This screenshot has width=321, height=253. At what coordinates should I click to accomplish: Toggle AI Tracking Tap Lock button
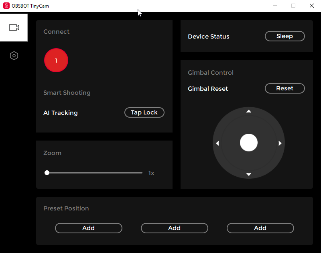click(x=144, y=112)
